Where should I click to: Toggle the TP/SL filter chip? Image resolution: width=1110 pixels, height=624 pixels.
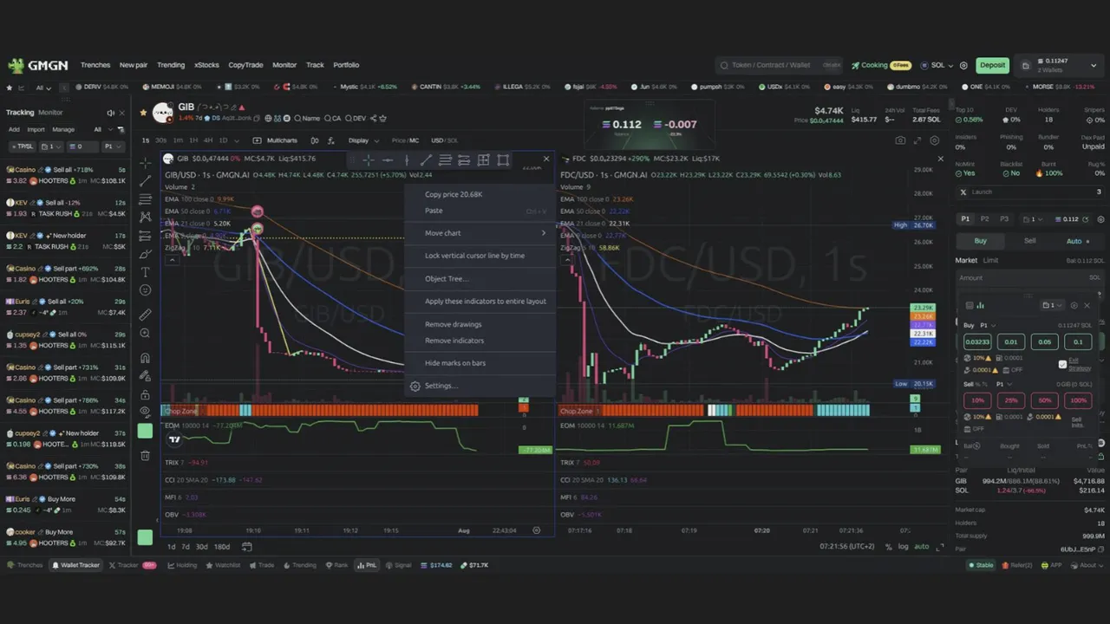23,146
